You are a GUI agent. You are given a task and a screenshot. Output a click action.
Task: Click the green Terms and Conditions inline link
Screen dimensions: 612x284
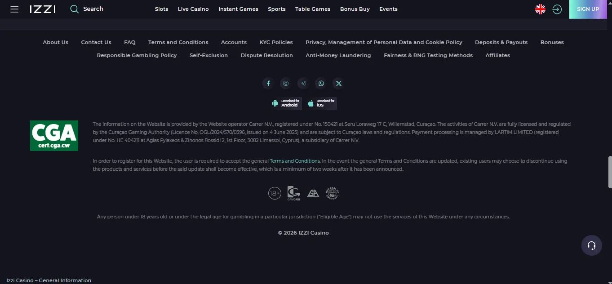click(x=295, y=161)
